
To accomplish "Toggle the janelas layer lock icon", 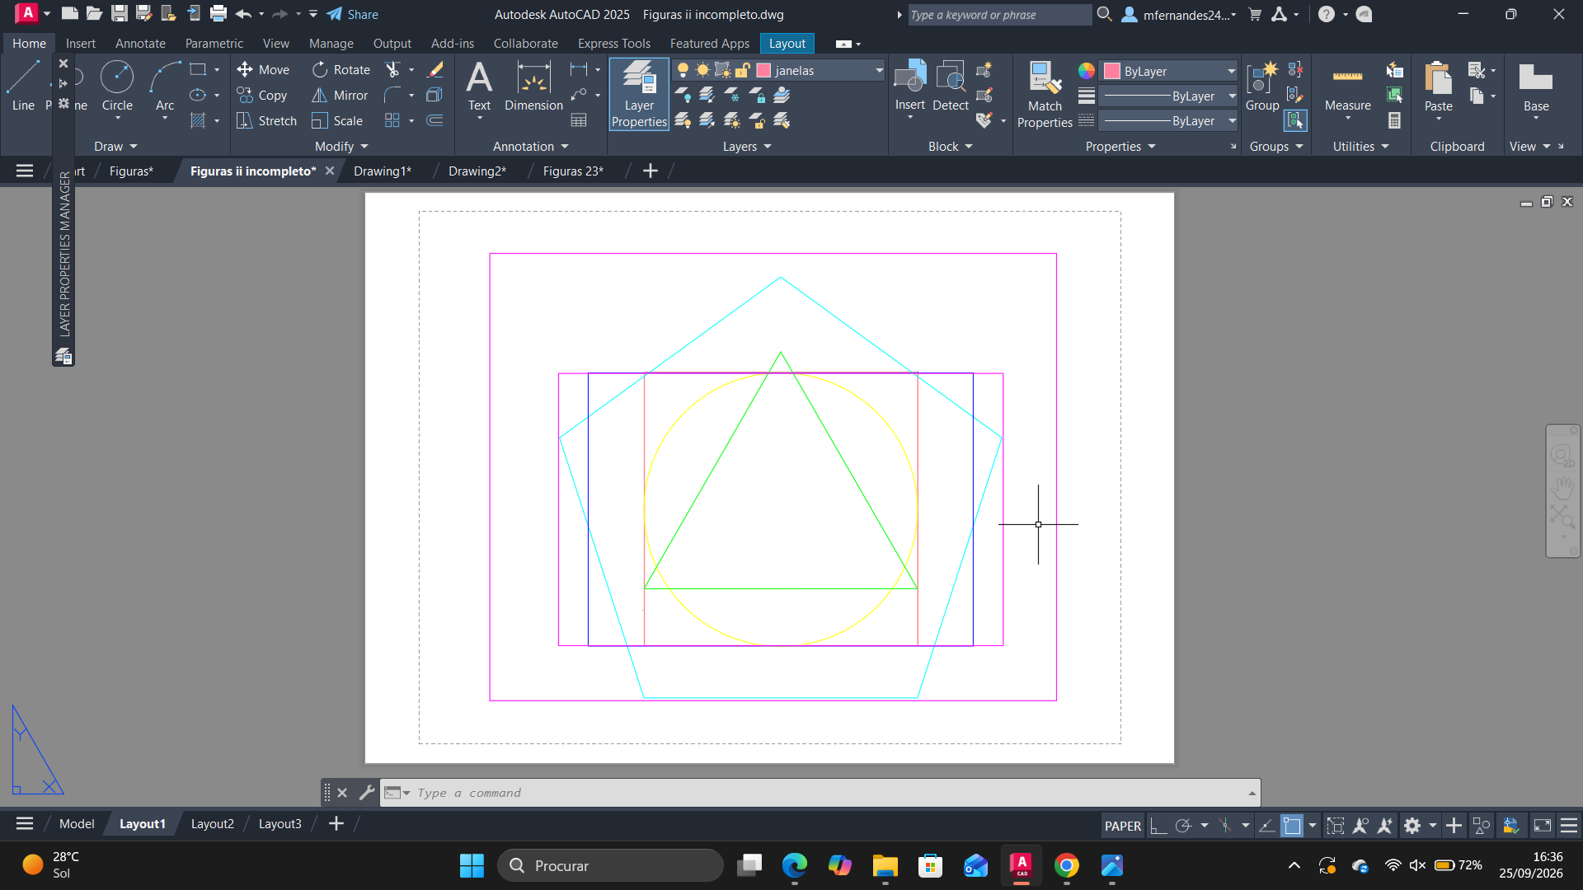I will click(x=742, y=71).
